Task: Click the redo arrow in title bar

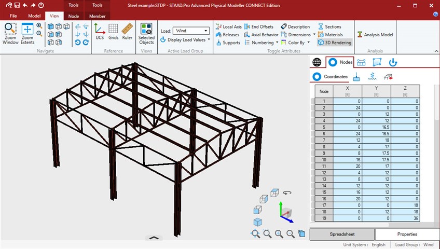Action: (33, 5)
